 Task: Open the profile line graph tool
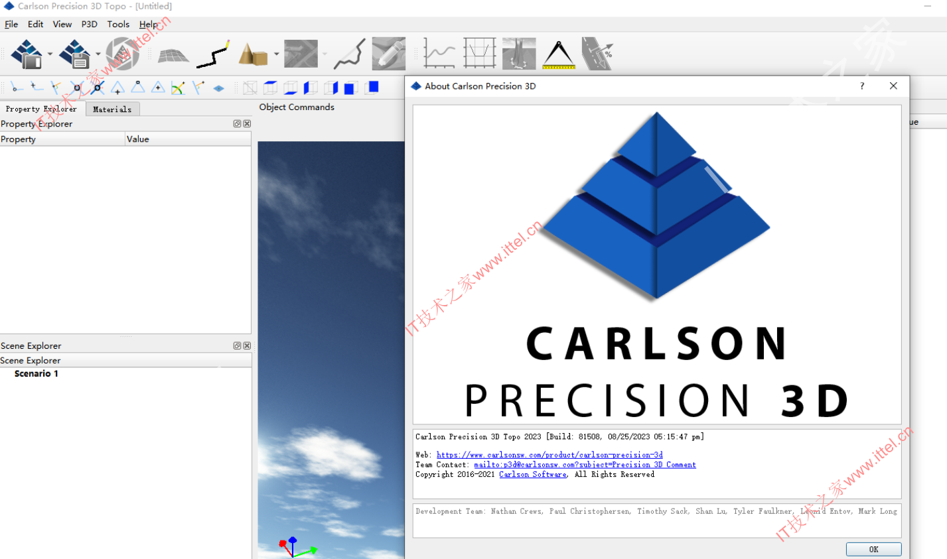click(440, 54)
